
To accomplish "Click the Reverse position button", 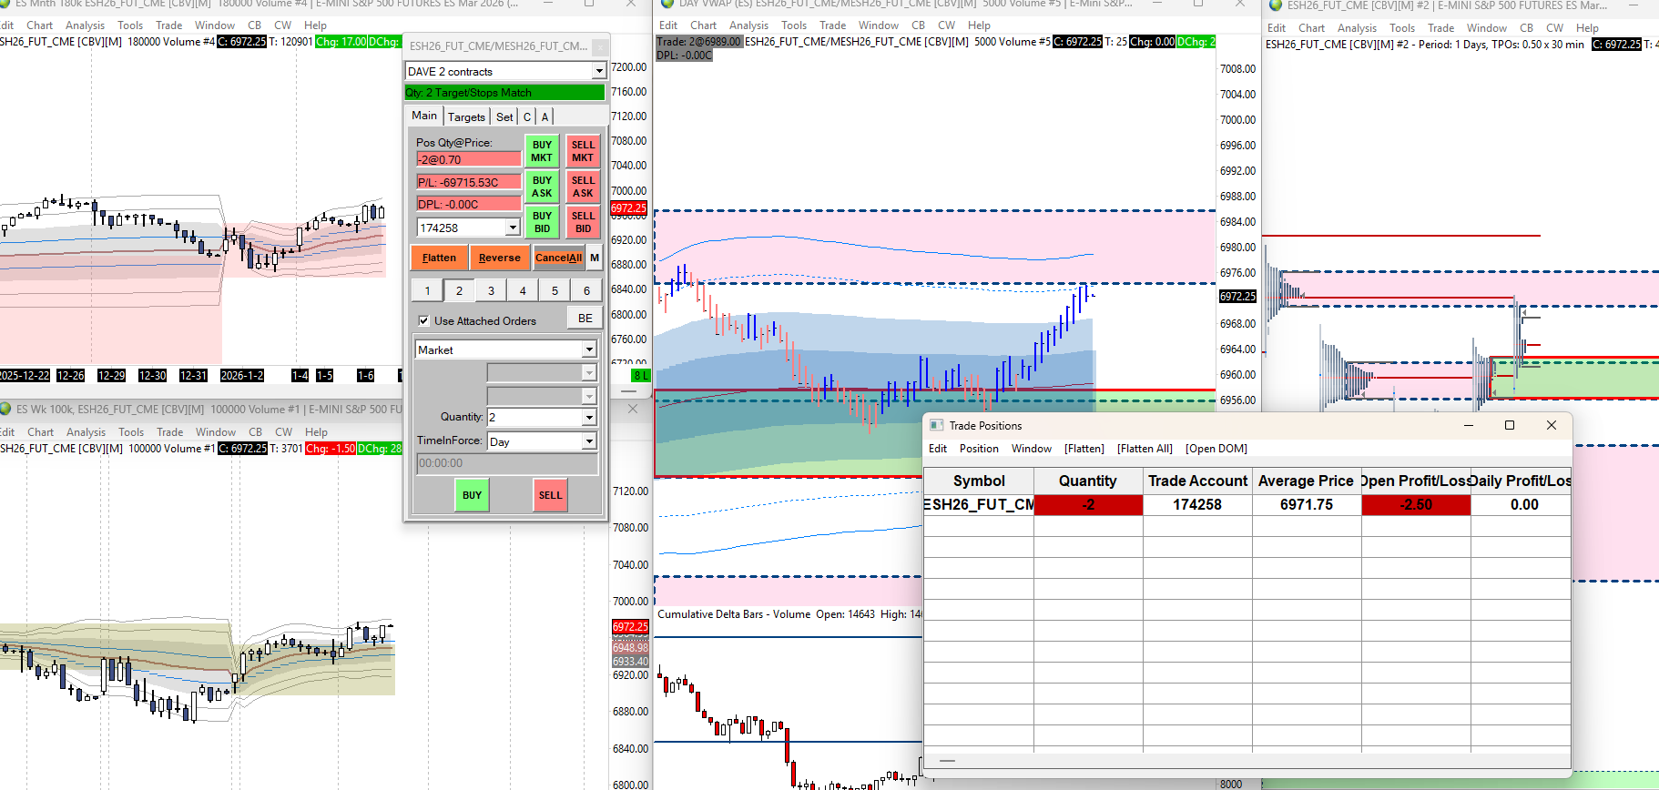I will click(x=500, y=258).
